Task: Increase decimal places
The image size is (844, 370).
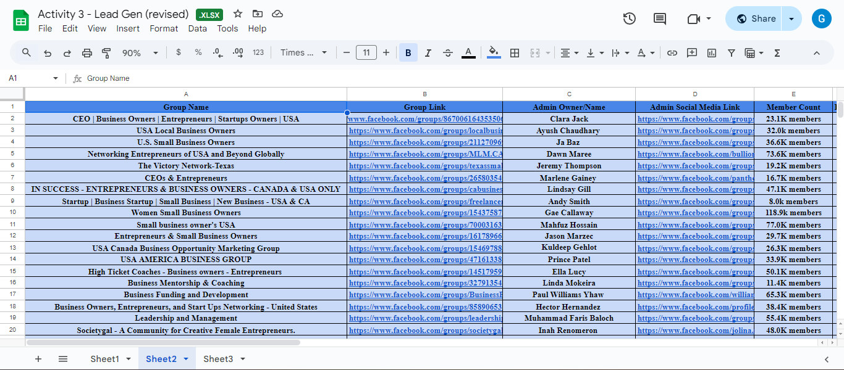Action: click(238, 53)
